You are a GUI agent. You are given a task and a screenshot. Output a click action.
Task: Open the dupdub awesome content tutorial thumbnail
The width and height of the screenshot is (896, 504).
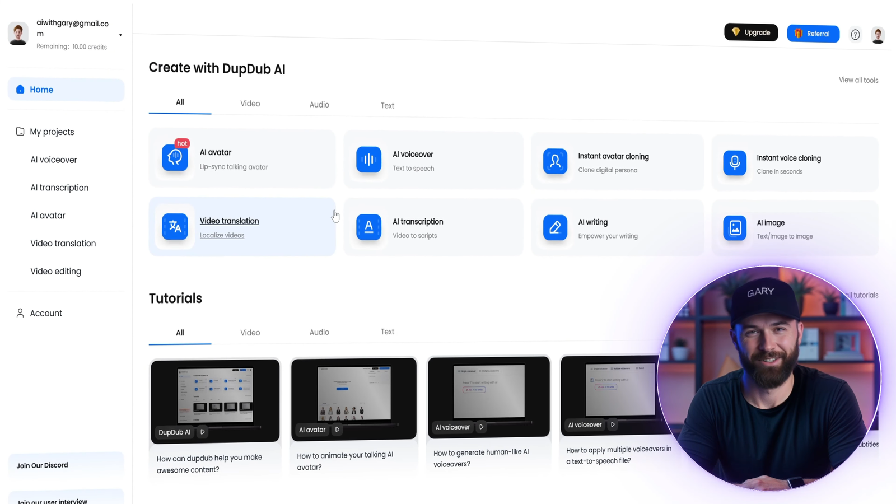click(x=215, y=400)
